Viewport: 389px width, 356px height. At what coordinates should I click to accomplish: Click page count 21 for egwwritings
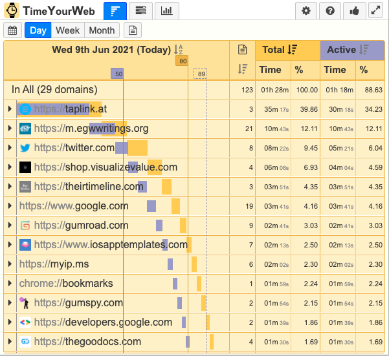249,129
